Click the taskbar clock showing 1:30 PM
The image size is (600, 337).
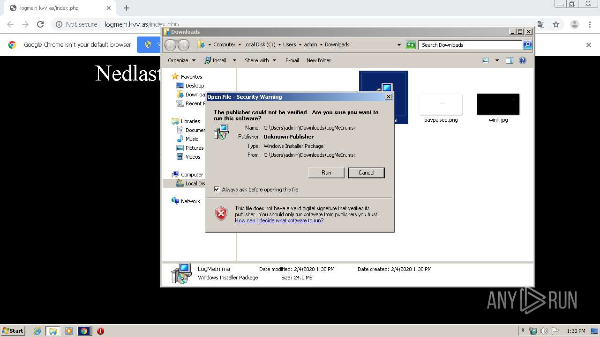pos(576,331)
